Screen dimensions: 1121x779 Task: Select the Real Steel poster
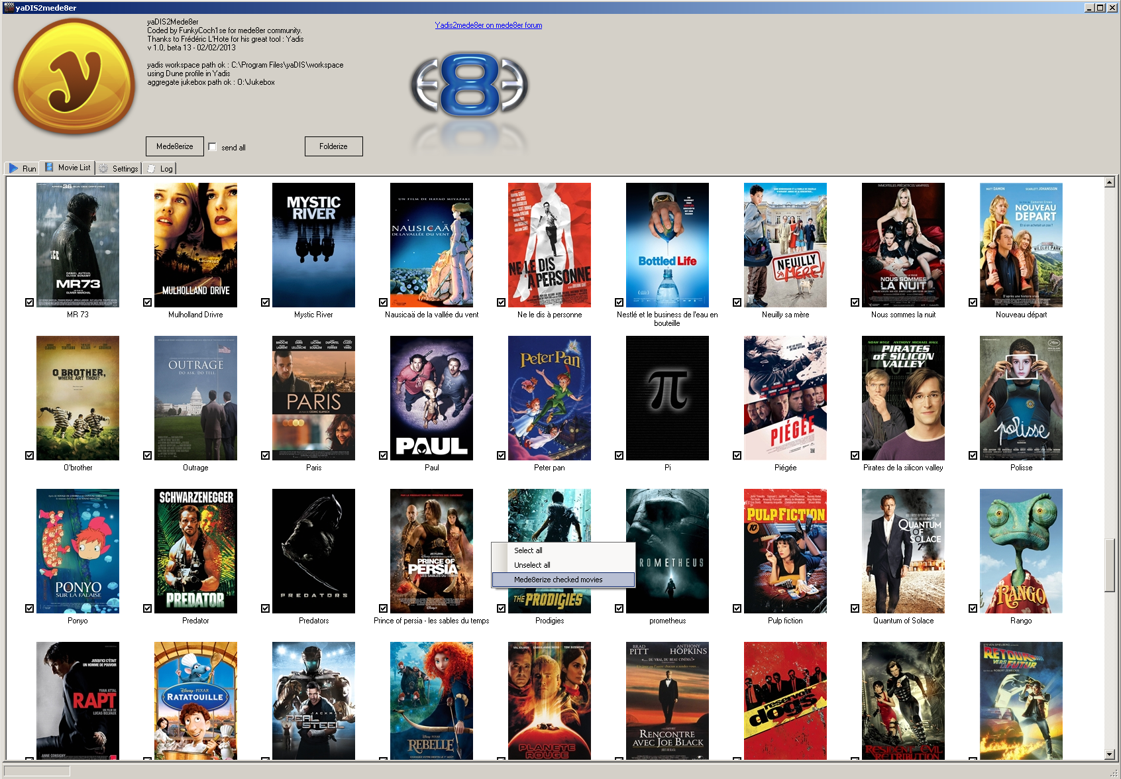click(313, 701)
